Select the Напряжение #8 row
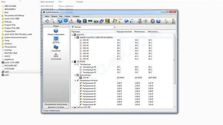Viewport: 223px width, 125px height. click(x=122, y=105)
